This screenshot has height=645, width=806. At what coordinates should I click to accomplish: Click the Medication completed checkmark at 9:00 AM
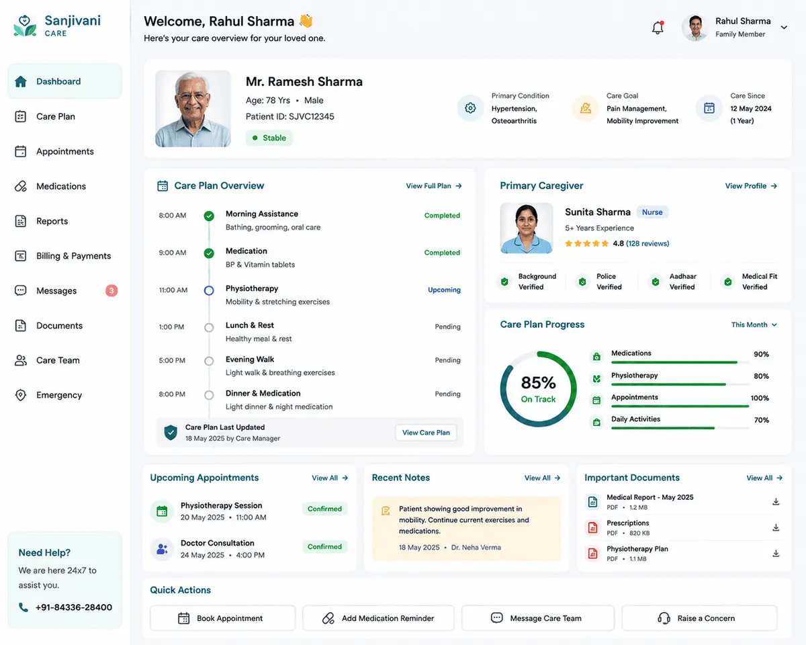(x=209, y=253)
